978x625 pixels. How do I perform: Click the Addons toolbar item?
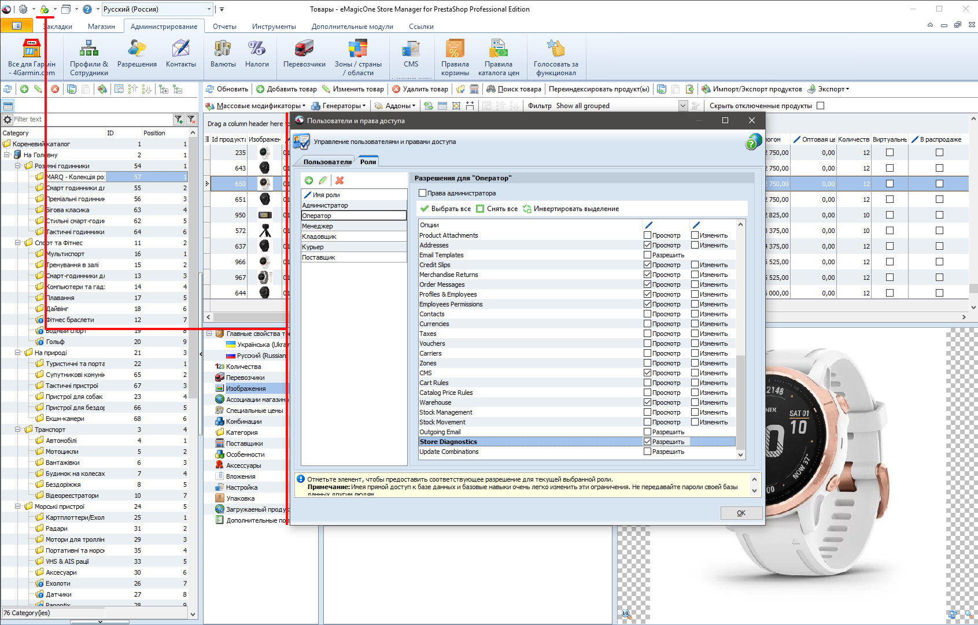click(x=394, y=106)
